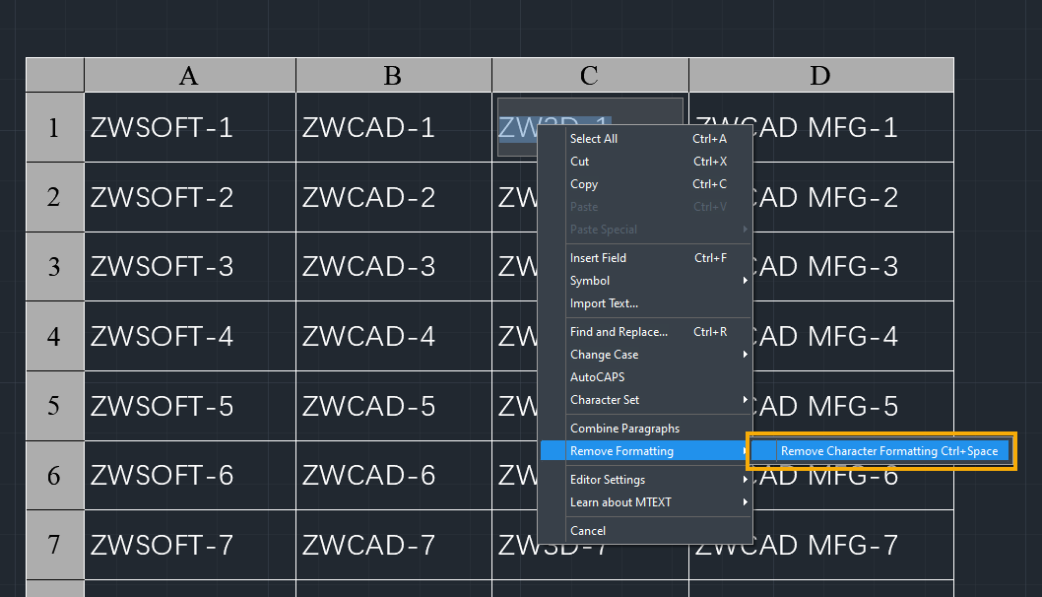Screen dimensions: 1042x597
Task: Click cell ZWCAD-4
Action: coord(393,336)
